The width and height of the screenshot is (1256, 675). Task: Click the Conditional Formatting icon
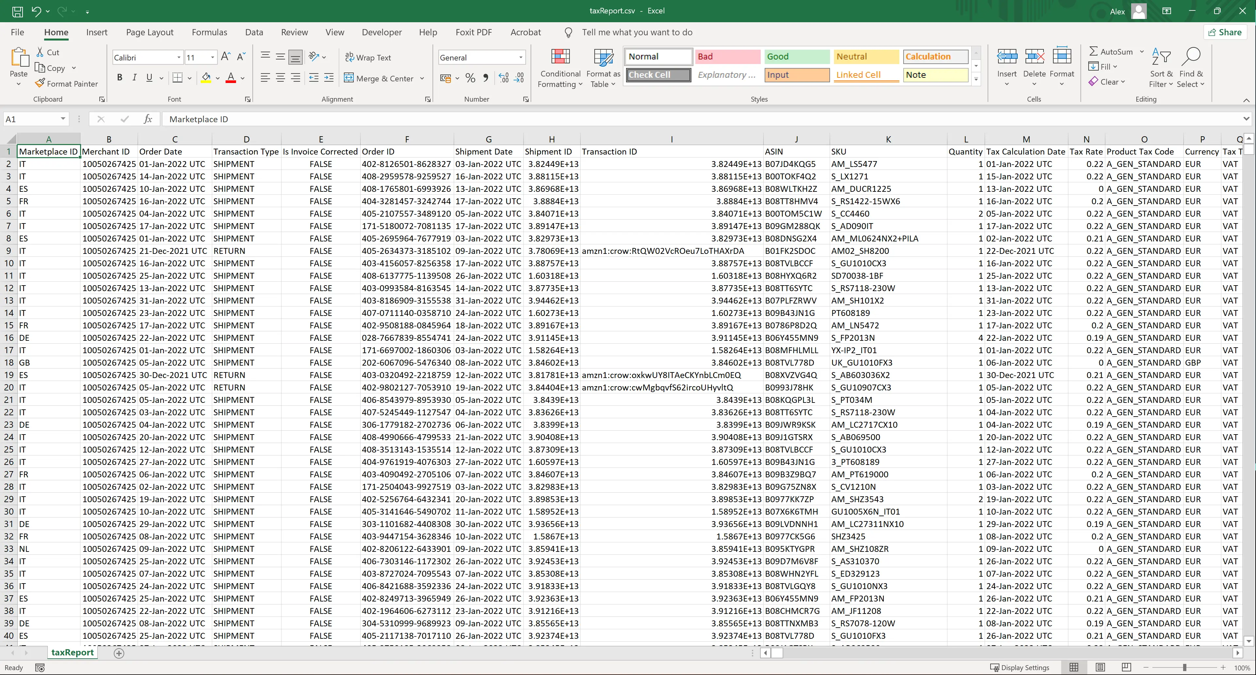coord(560,57)
